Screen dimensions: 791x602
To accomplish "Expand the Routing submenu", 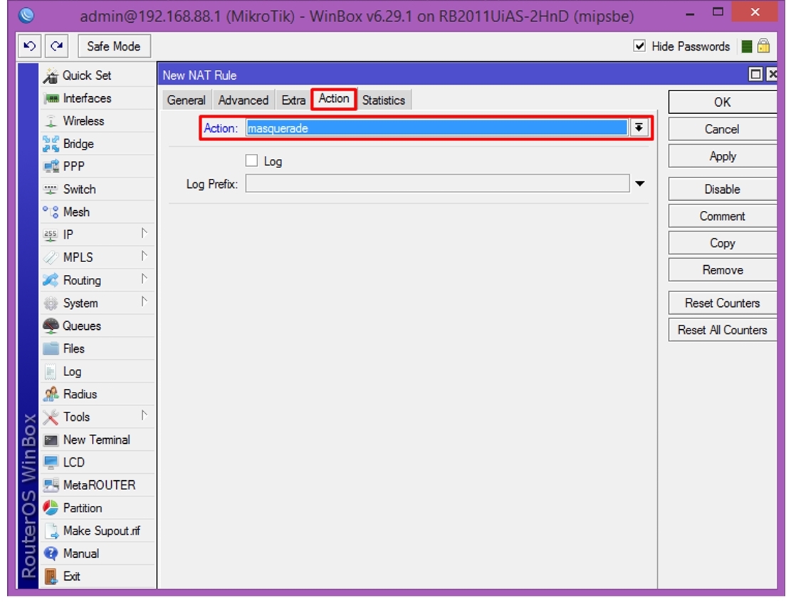I will pyautogui.click(x=145, y=279).
